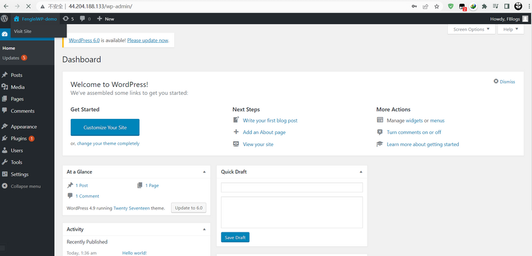532x256 pixels.
Task: Dismiss the Welcome to WordPress panel
Action: [x=504, y=82]
